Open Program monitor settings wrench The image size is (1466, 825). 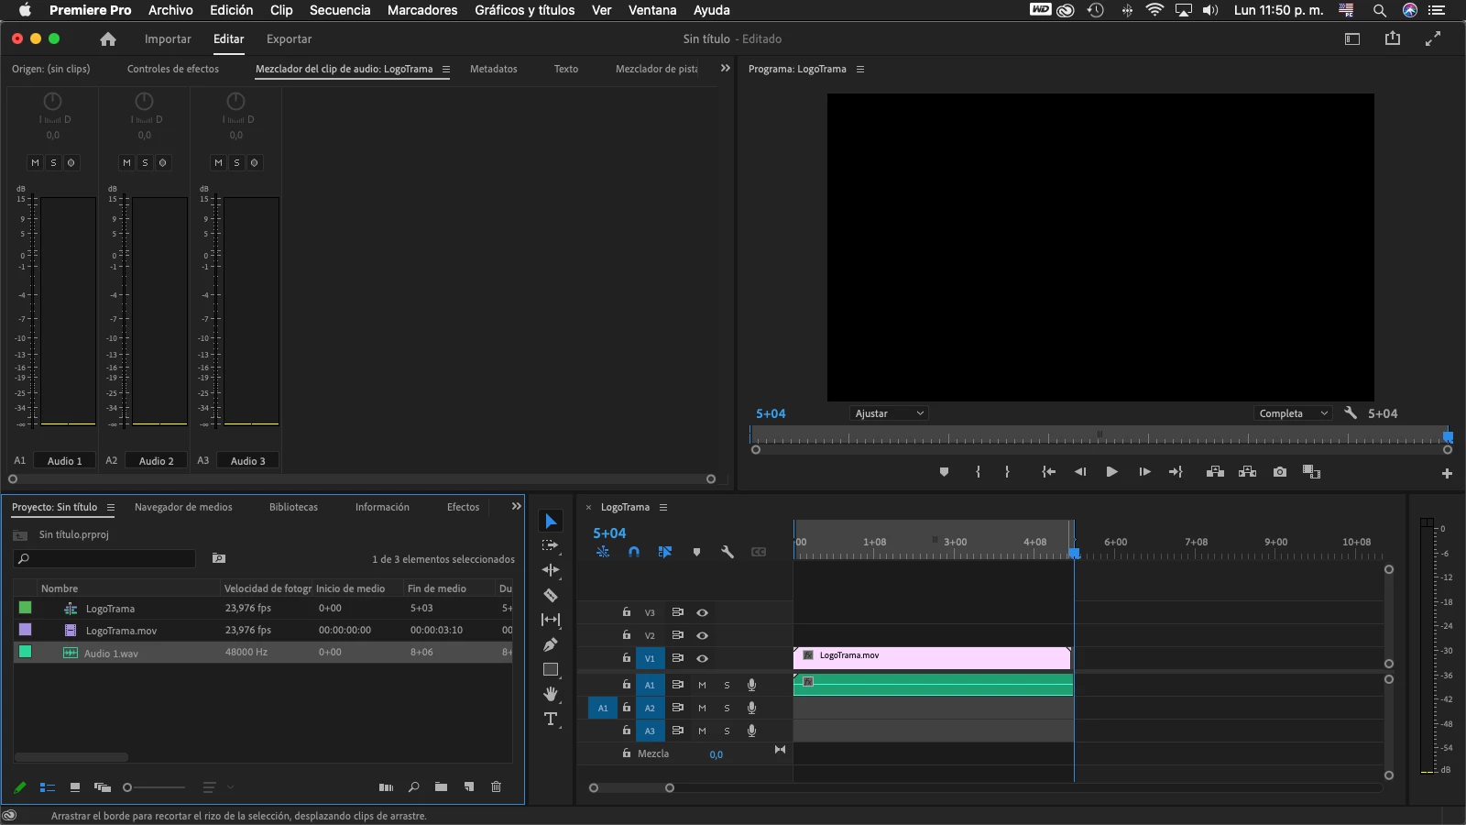pyautogui.click(x=1351, y=413)
